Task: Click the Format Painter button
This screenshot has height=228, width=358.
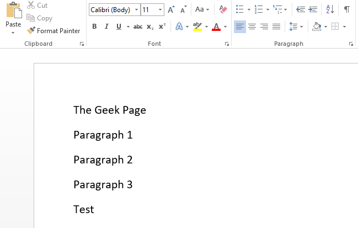Action: (x=54, y=31)
